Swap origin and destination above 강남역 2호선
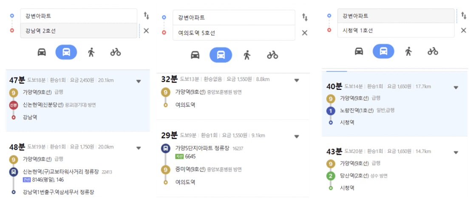471x203 pixels. pos(146,16)
